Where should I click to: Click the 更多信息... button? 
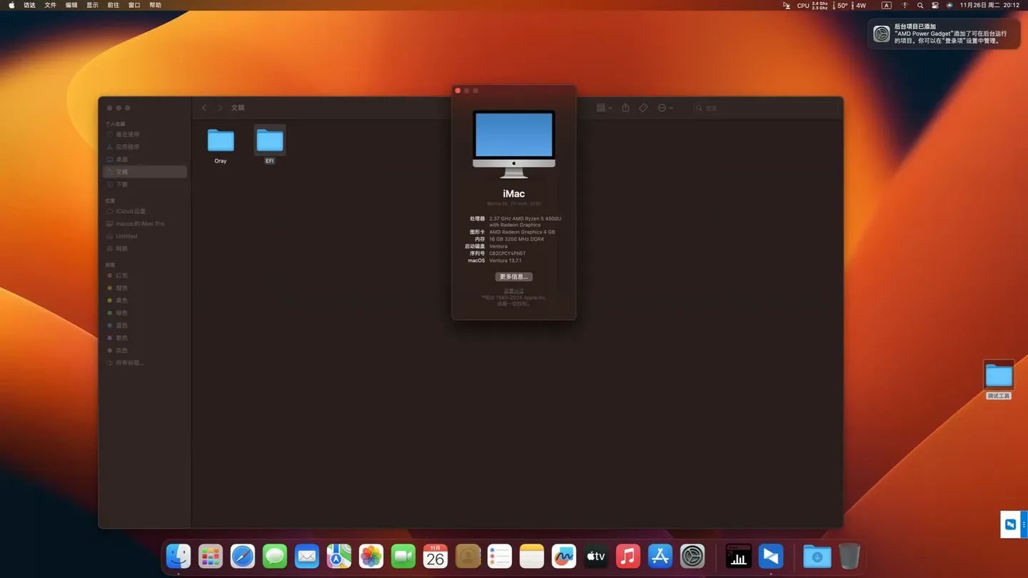[514, 277]
